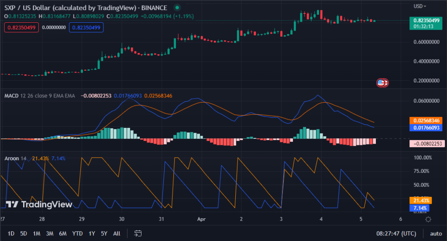Click the Apr date label on time axis
This screenshot has height=241, width=447.
tap(201, 219)
